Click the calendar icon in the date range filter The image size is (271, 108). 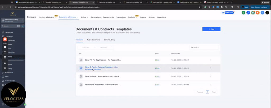coord(111,47)
